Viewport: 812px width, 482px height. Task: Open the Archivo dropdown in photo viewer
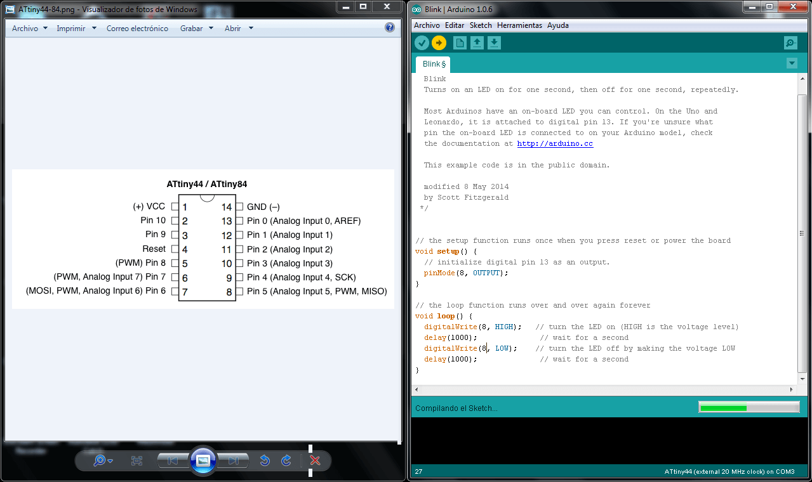point(30,29)
